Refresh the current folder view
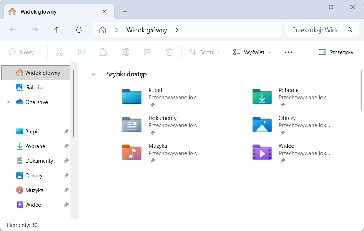Screen dimensions: 364x231 click(79, 30)
